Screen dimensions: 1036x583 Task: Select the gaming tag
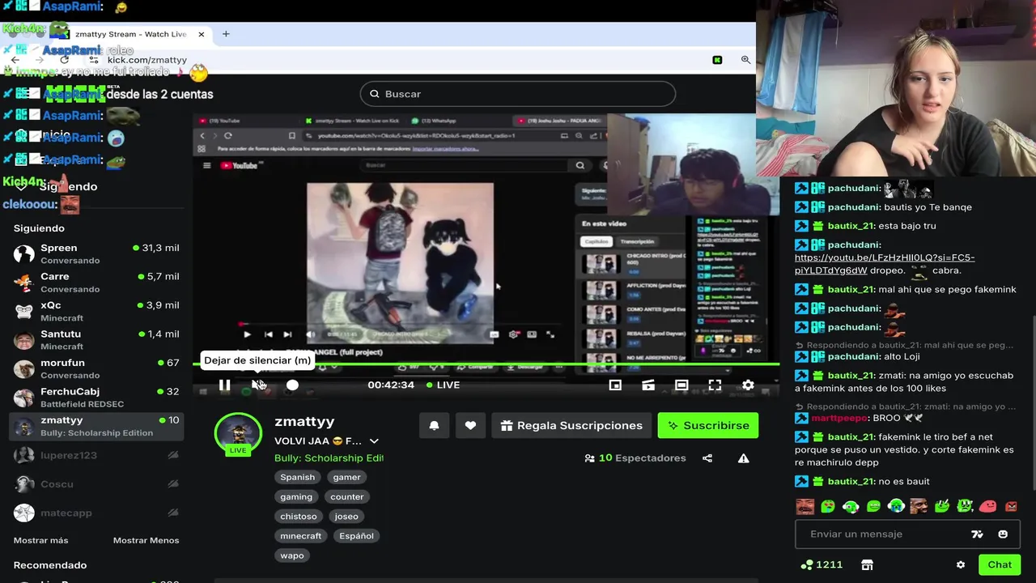(296, 497)
